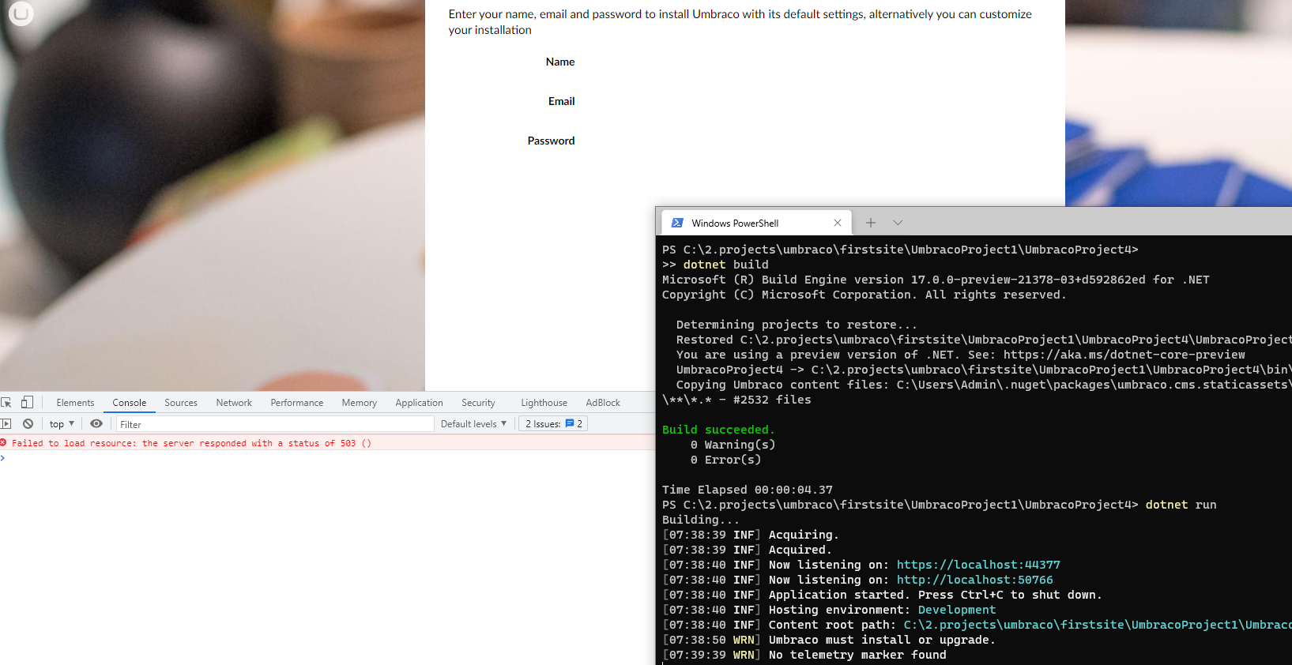Expand the terminal profiles dropdown chevron
This screenshot has width=1292, height=665.
[898, 223]
